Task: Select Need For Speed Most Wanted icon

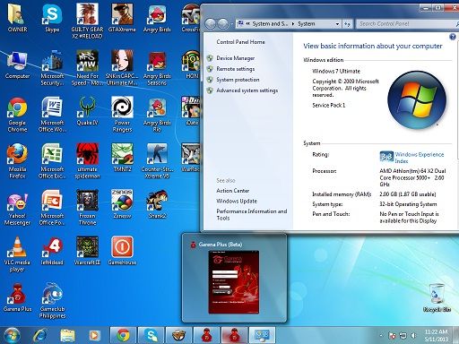Action: coord(87,68)
